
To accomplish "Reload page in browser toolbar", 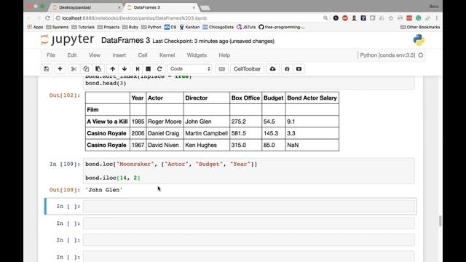I will click(47, 18).
